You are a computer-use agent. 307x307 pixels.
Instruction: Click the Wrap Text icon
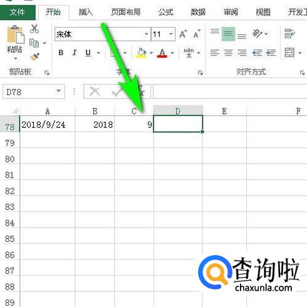coord(289,34)
